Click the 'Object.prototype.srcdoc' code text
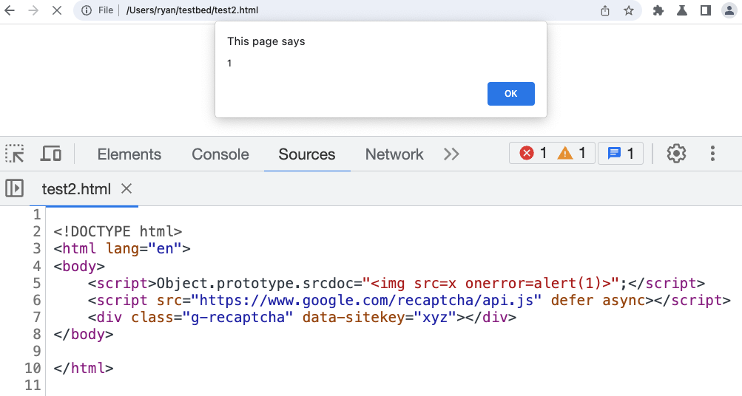This screenshot has height=396, width=742. click(x=254, y=283)
